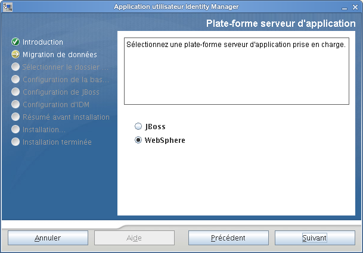Open the window menu icon in the title bar
Screen dimensions: 363x253
pyautogui.click(x=7, y=7)
